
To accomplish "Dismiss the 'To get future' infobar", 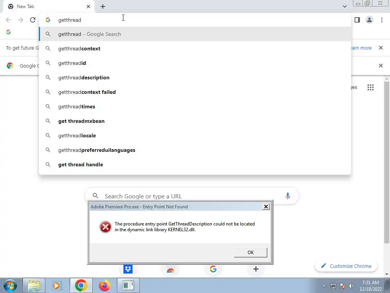I will [x=380, y=48].
